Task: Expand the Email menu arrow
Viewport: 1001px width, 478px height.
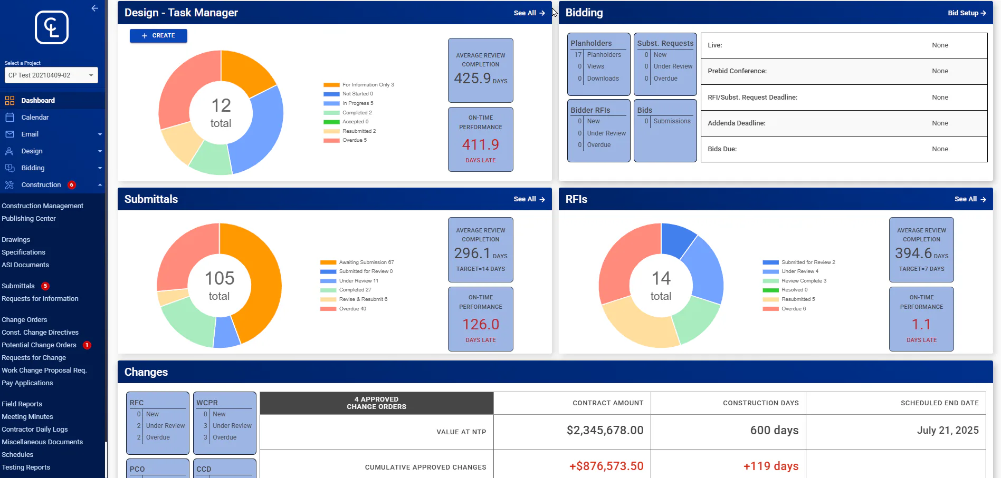Action: point(100,134)
